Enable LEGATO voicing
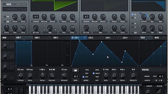Screen dimensions: 168x94 pos(143,80)
